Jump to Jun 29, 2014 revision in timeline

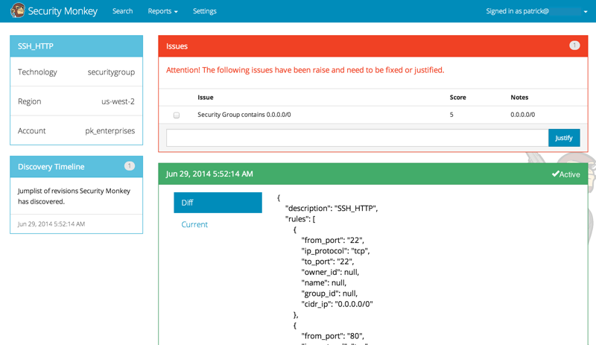tap(51, 224)
